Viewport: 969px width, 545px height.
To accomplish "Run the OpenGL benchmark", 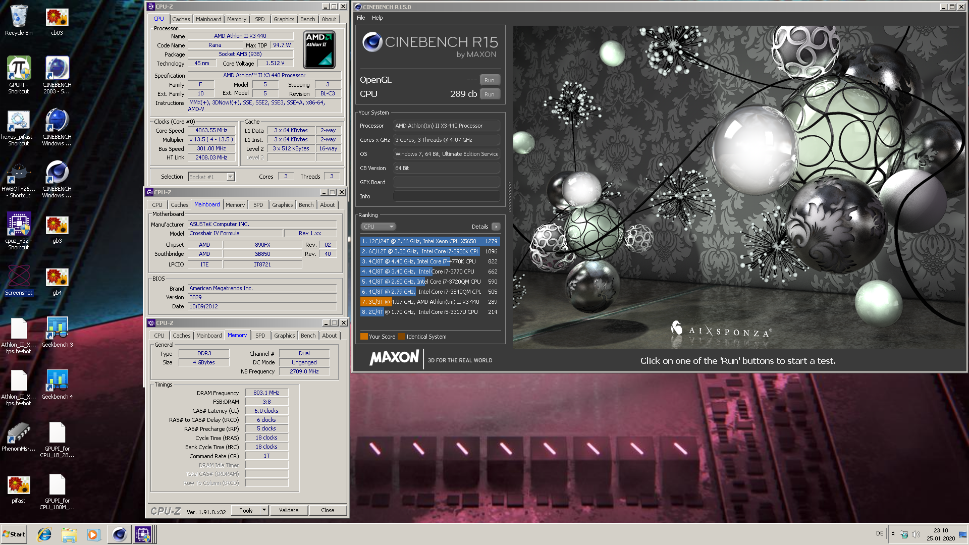I will point(490,80).
